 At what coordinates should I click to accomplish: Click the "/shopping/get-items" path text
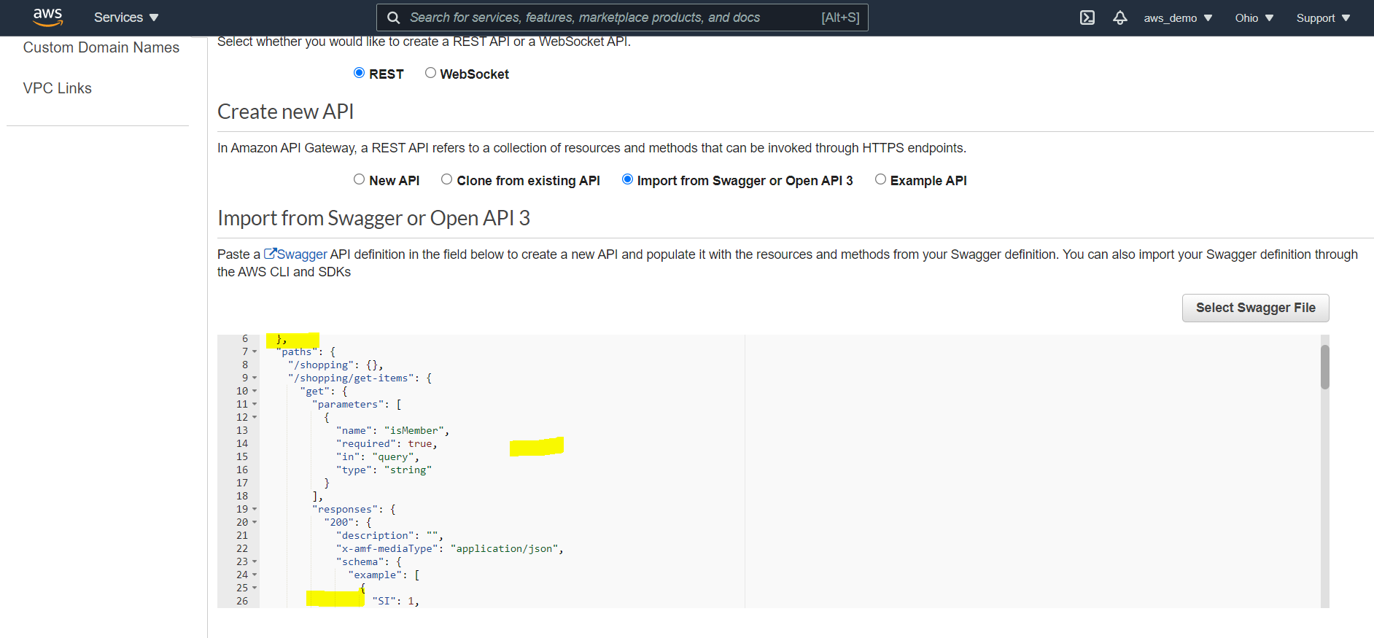coord(352,378)
